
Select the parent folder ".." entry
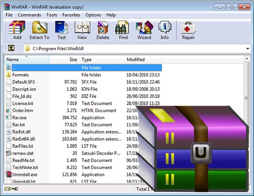(14, 68)
